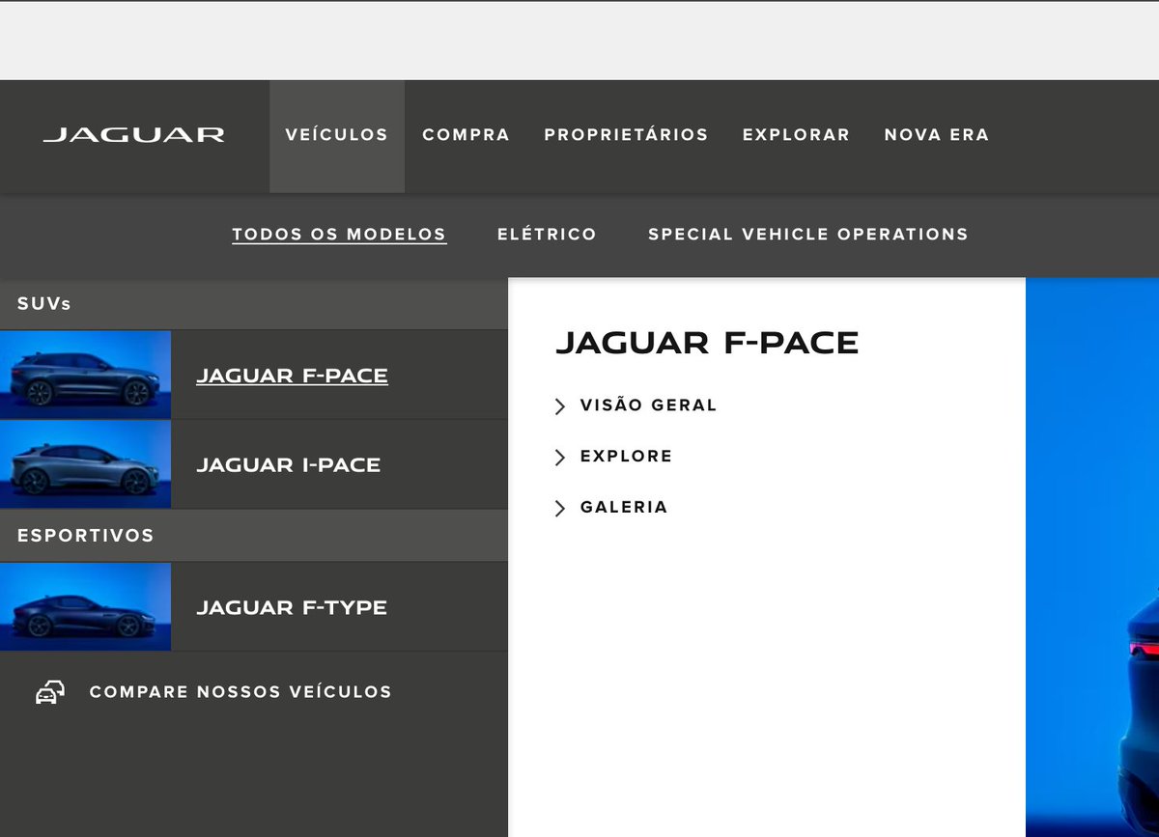Click the chevron next to Explore

[560, 457]
